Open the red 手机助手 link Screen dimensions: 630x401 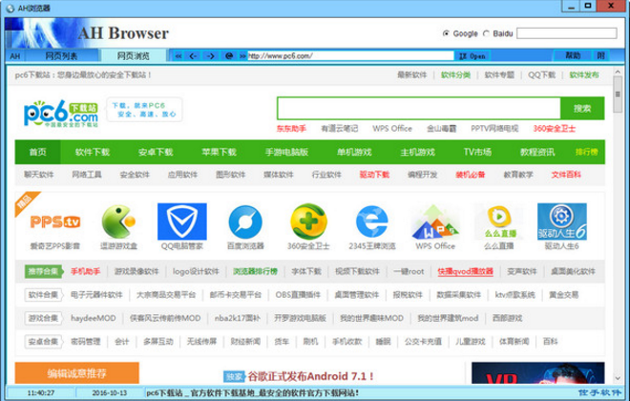[85, 271]
